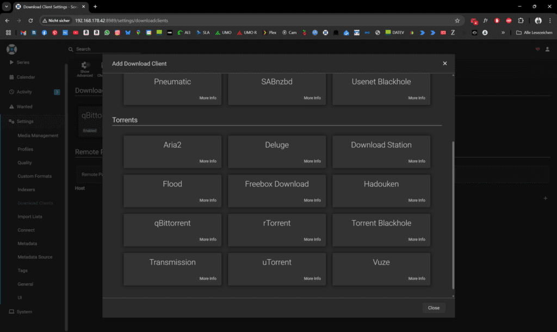Open More Info for Pneumatic

[x=208, y=98]
